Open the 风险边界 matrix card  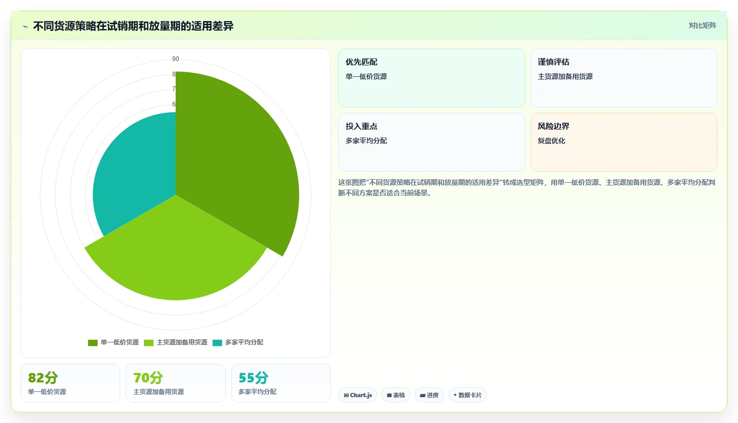click(x=624, y=142)
